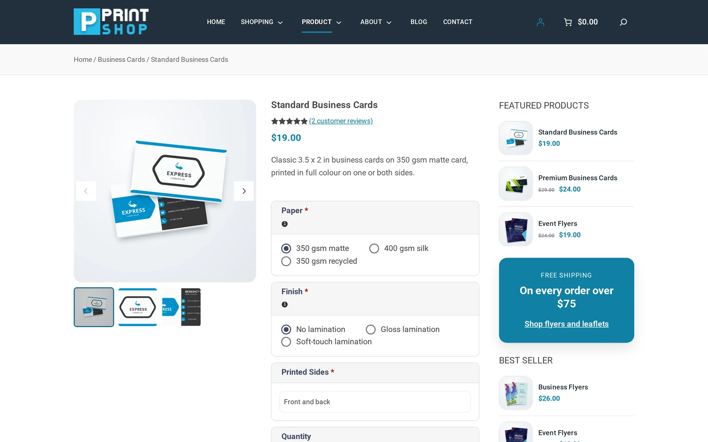This screenshot has height=442, width=708.
Task: Choose Gloss lamination finish
Action: pos(371,329)
